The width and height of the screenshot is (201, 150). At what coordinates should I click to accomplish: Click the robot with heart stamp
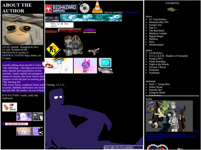point(38,117)
